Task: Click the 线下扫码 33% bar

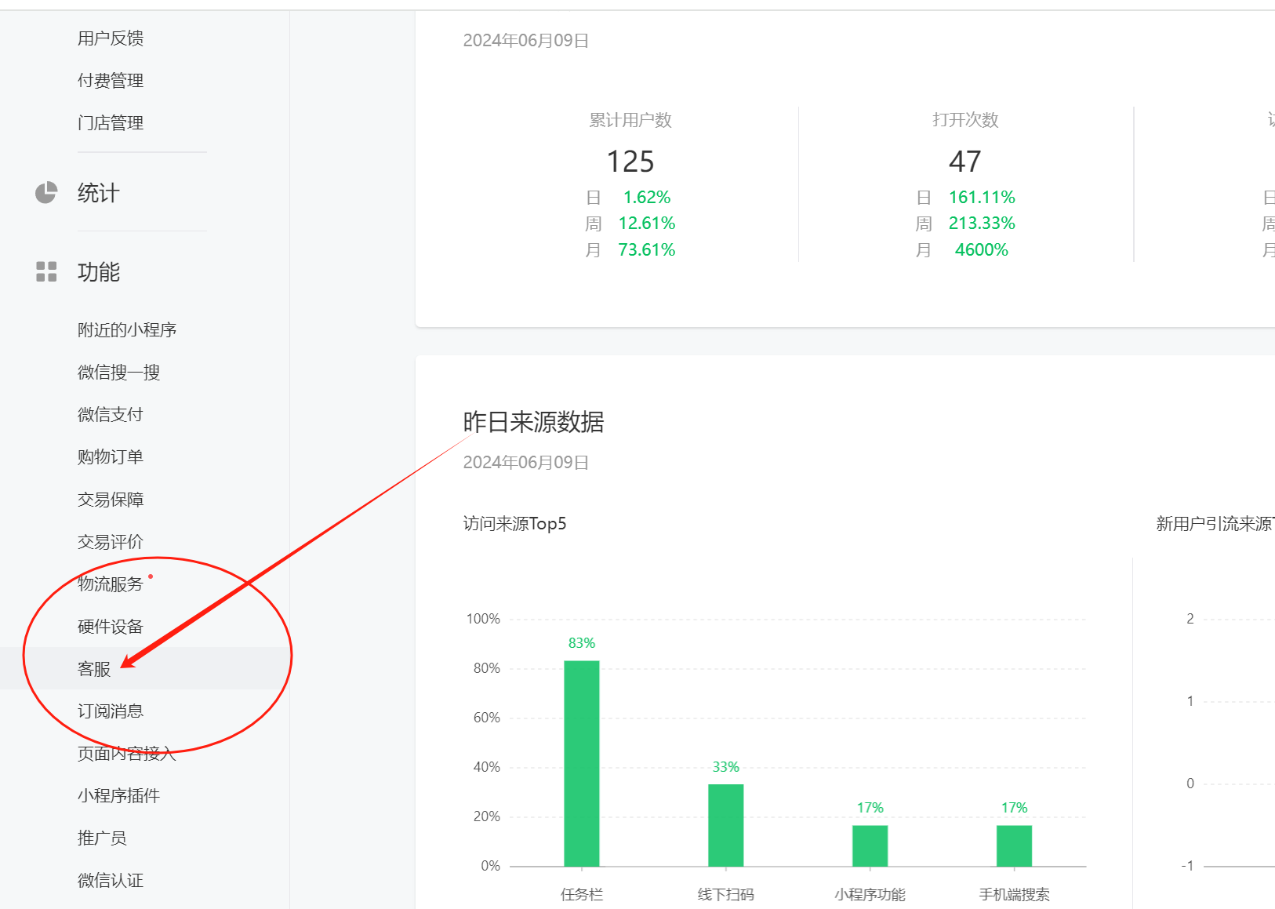Action: point(726,825)
